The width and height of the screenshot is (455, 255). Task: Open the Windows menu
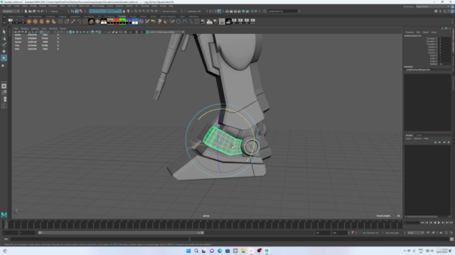(x=53, y=6)
